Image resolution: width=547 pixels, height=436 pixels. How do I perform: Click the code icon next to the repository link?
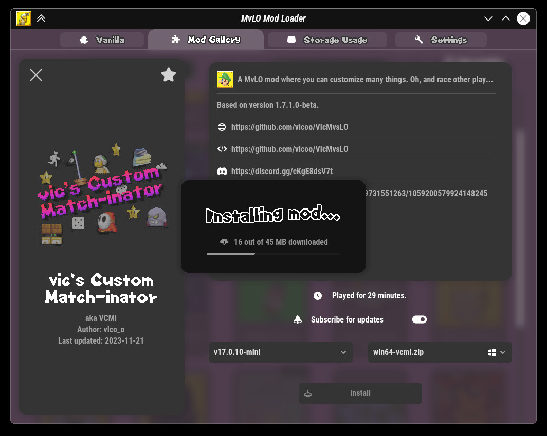pos(222,149)
